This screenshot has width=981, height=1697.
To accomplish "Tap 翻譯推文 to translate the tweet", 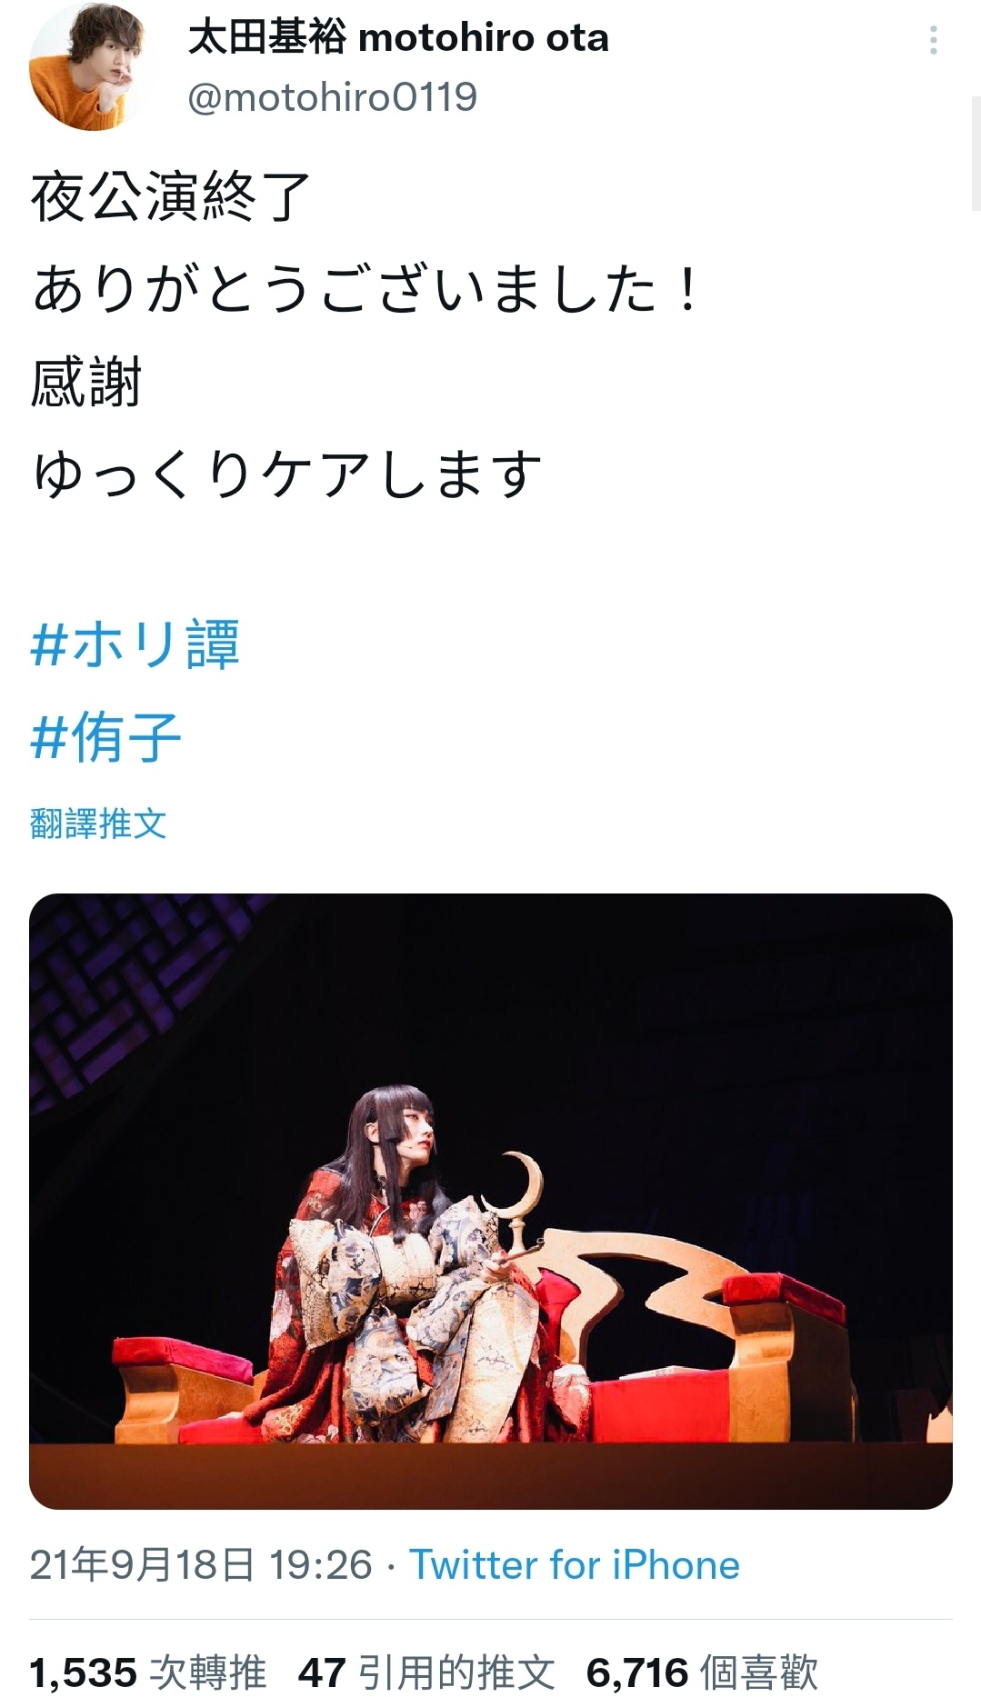I will (x=98, y=824).
